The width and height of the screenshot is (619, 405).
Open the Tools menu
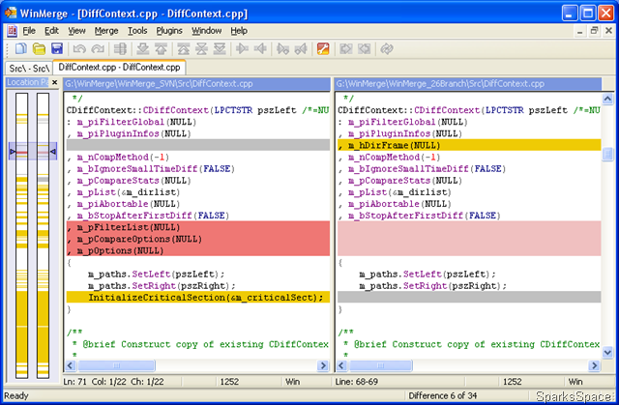pos(137,31)
